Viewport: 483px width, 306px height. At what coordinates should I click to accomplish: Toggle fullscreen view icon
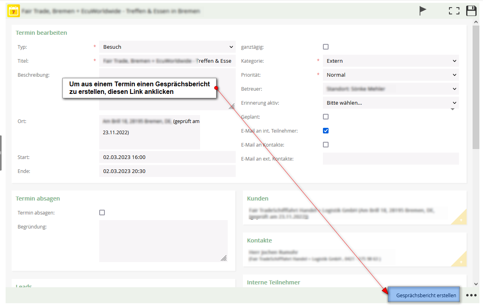point(454,11)
